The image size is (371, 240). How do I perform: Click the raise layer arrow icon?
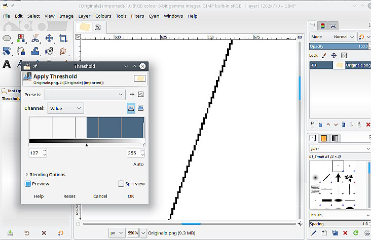pyautogui.click(x=328, y=125)
